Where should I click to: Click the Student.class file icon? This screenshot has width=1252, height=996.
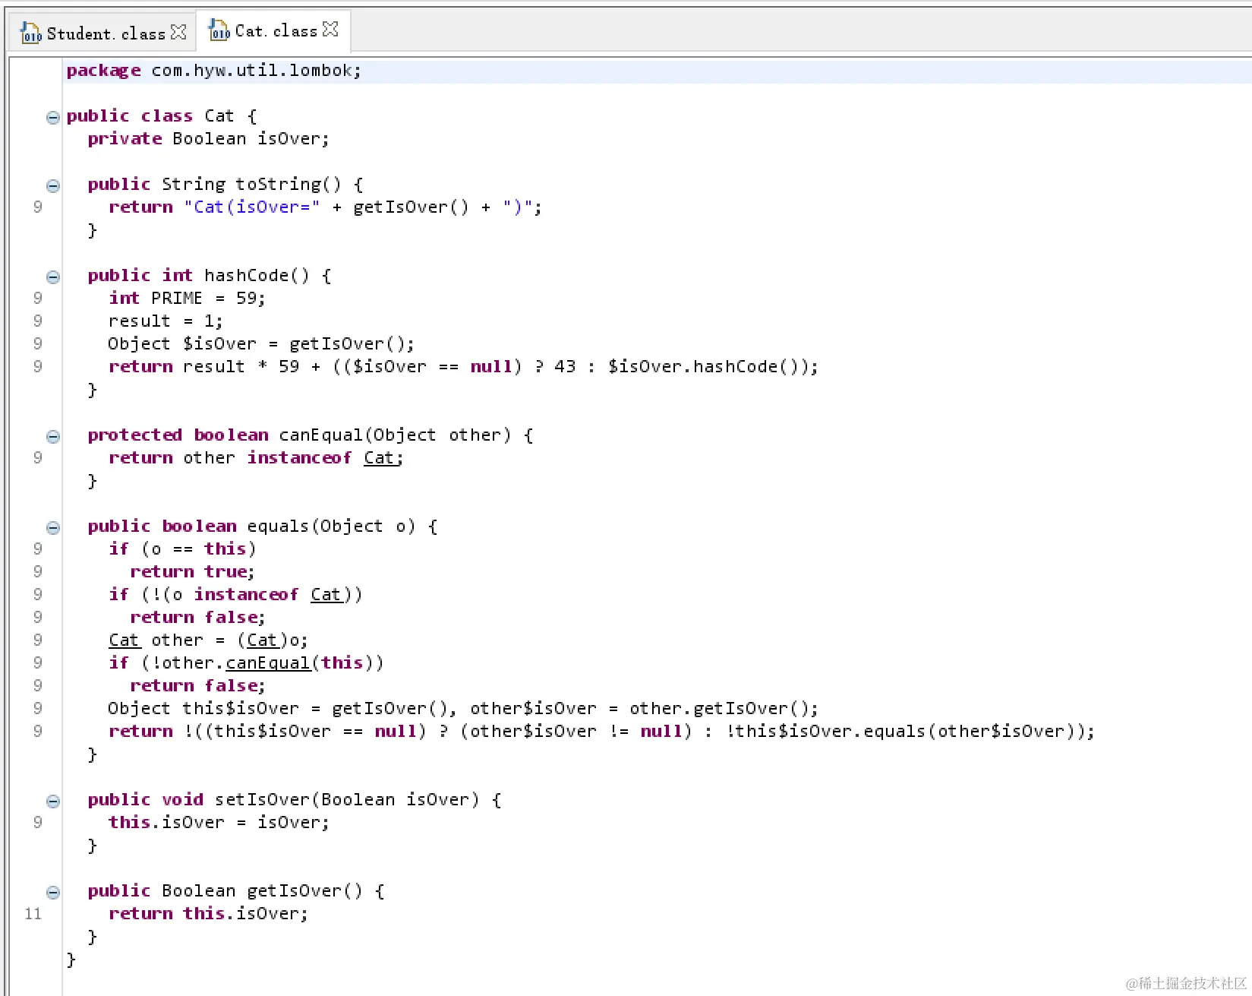[x=30, y=33]
